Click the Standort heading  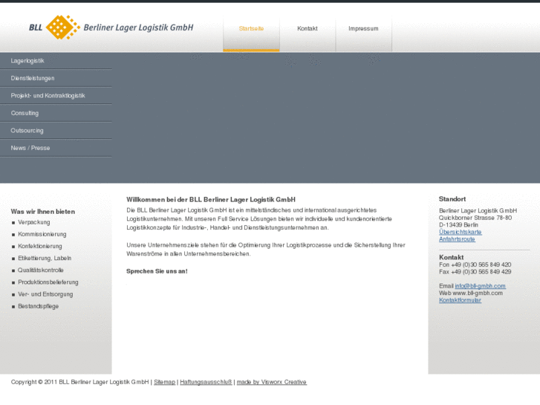coord(452,199)
